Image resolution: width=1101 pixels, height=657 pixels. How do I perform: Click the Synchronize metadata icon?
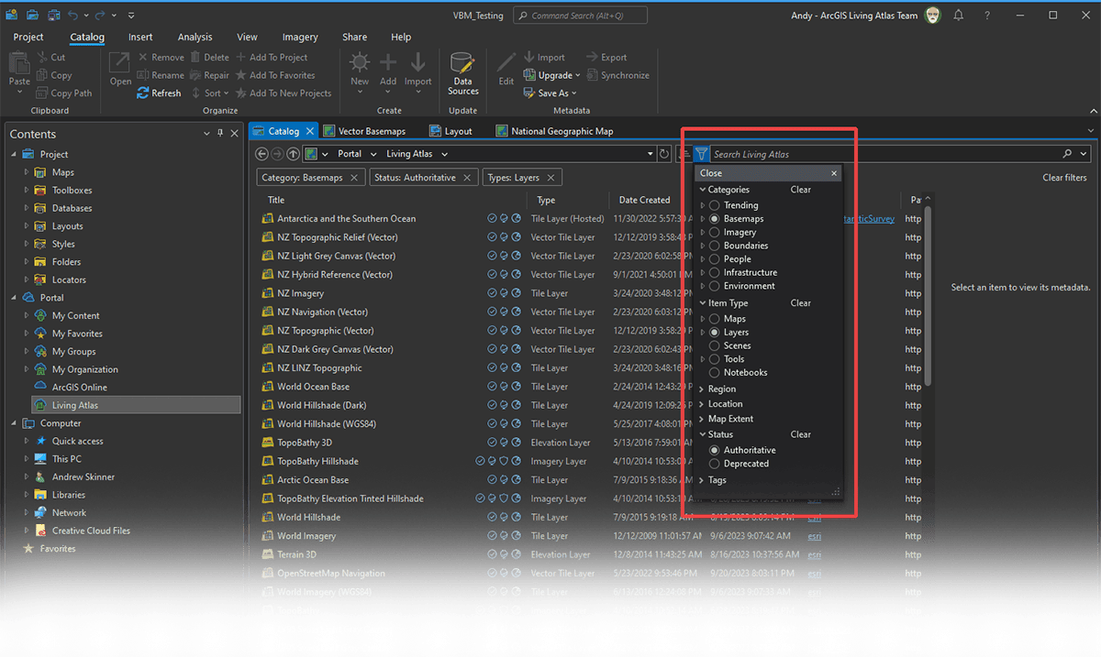click(592, 75)
